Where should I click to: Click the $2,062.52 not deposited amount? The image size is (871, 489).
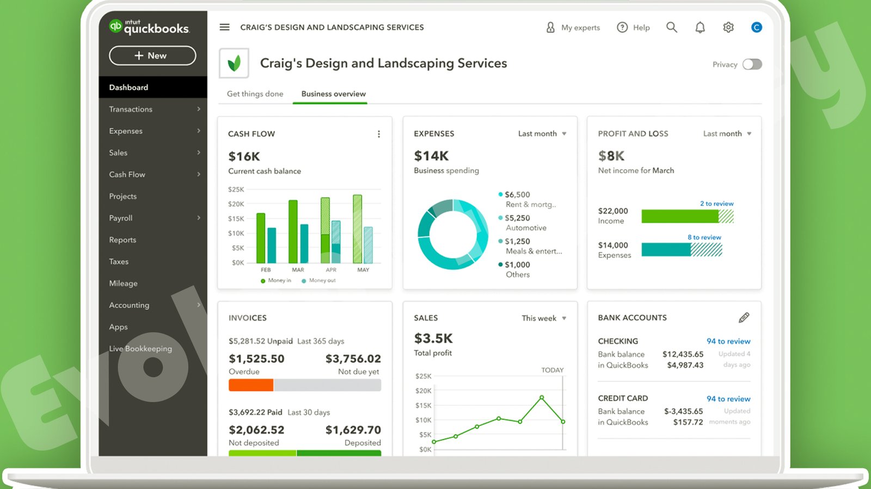click(x=256, y=430)
